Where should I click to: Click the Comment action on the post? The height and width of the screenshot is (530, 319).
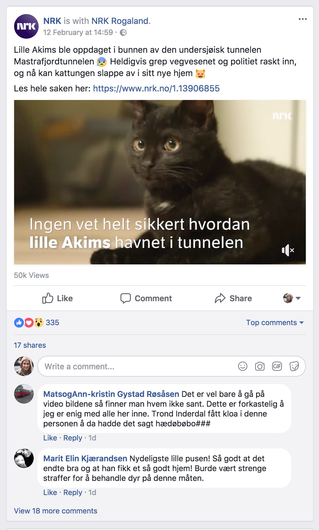146,298
